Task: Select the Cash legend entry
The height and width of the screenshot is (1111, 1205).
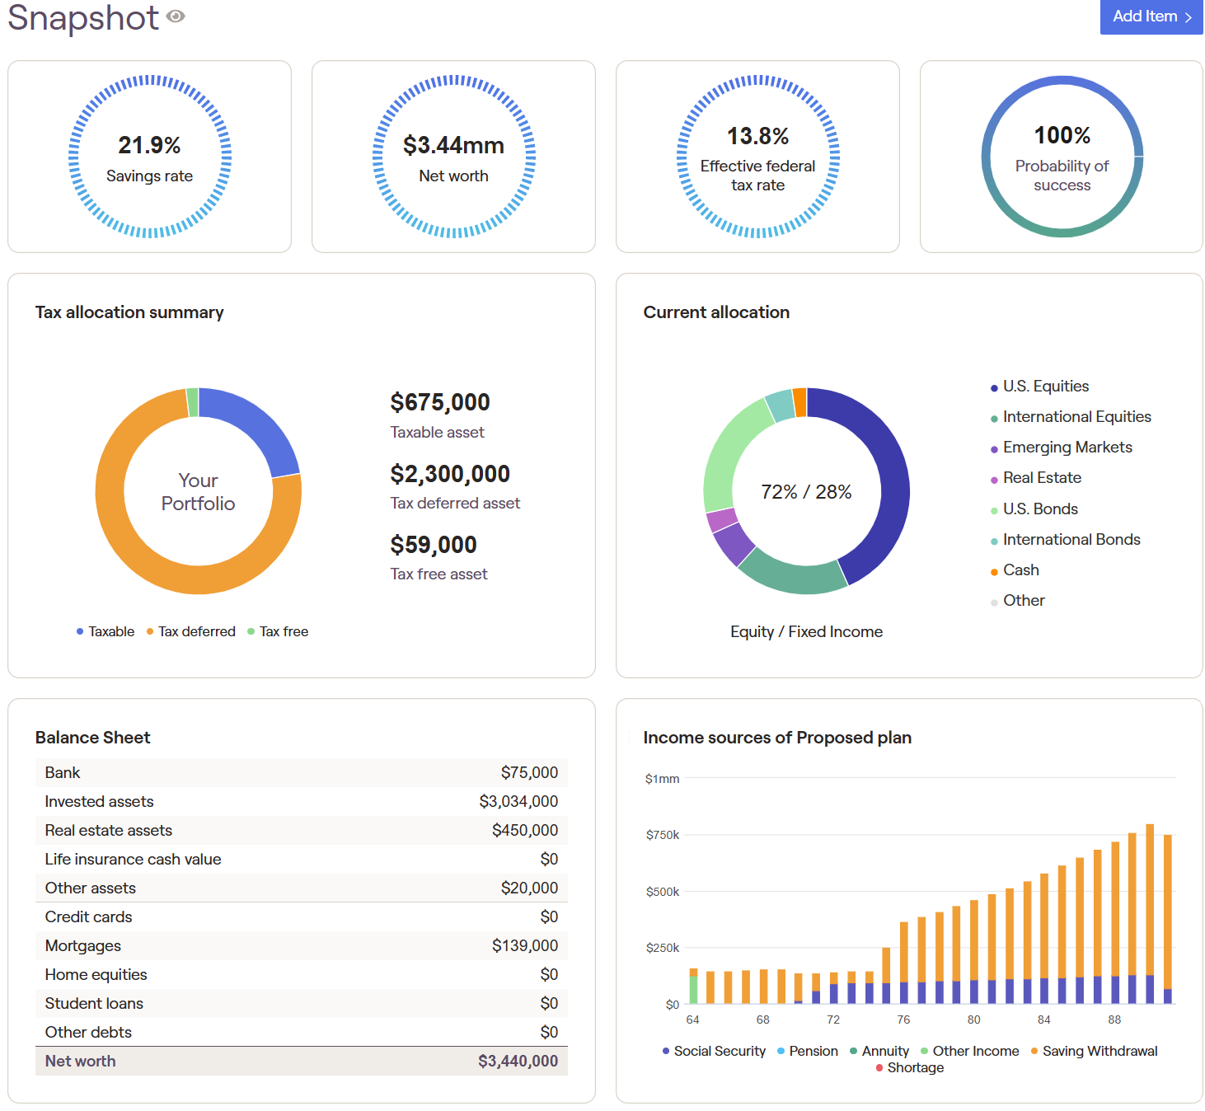Action: point(1015,570)
